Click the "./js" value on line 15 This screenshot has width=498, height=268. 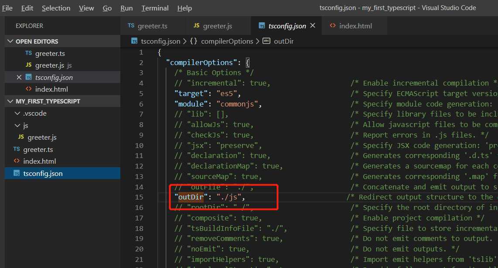(229, 197)
